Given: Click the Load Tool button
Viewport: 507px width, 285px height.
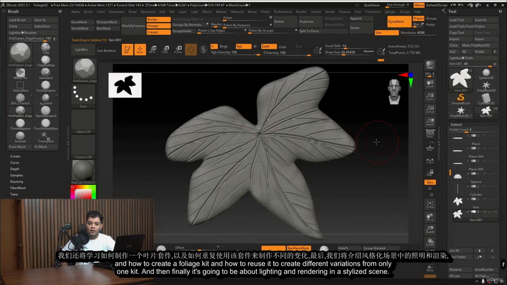Looking at the screenshot, I should pyautogui.click(x=460, y=20).
